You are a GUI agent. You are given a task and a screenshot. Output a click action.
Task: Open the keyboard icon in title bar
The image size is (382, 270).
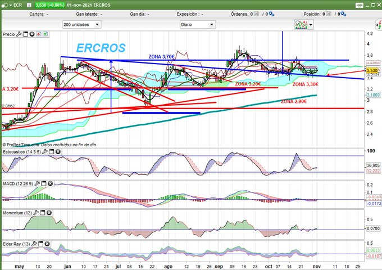(360, 5)
